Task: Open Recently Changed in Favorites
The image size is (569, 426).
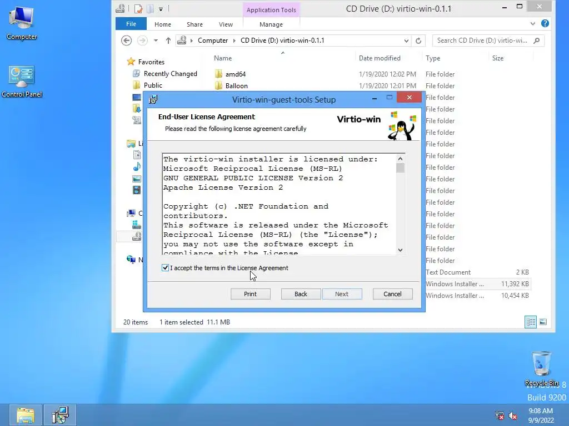Action: [x=170, y=74]
